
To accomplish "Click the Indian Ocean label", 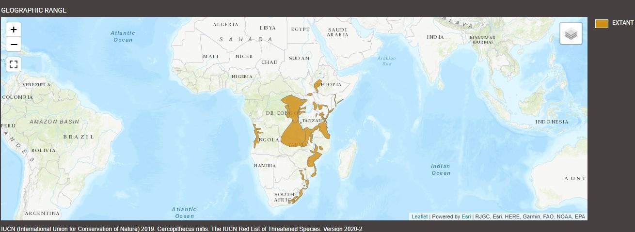I will (441, 170).
